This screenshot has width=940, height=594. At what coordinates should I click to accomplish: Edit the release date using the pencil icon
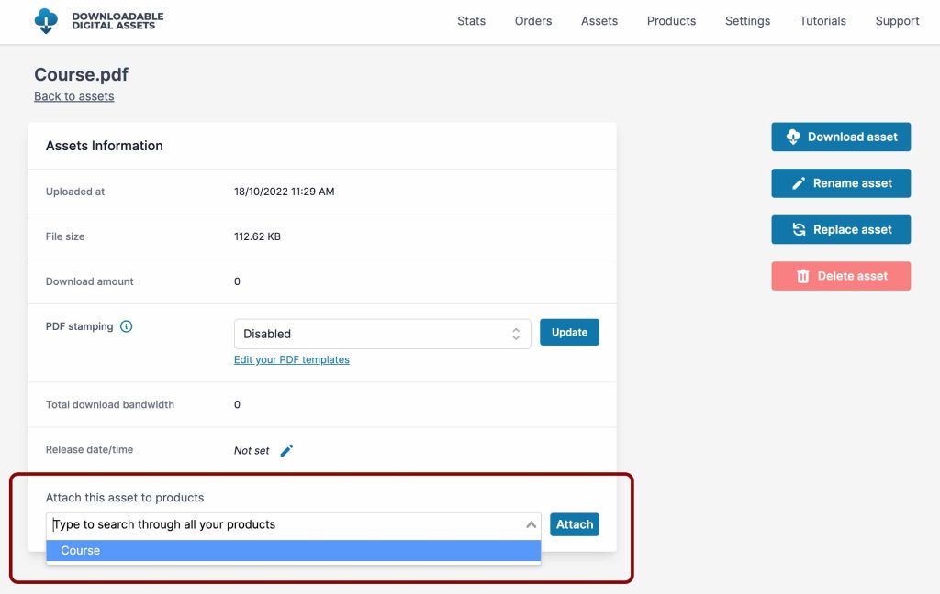[x=285, y=450]
